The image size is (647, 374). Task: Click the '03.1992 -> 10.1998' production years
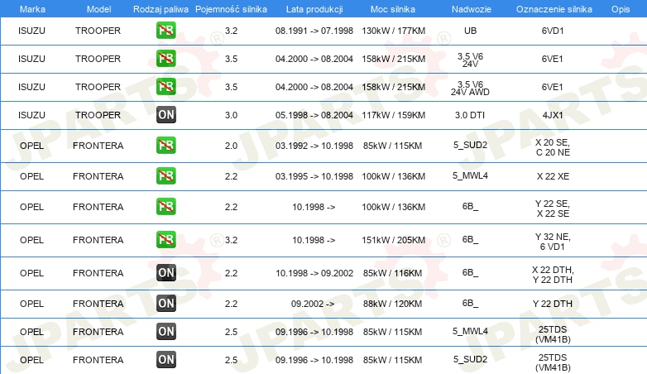point(314,146)
